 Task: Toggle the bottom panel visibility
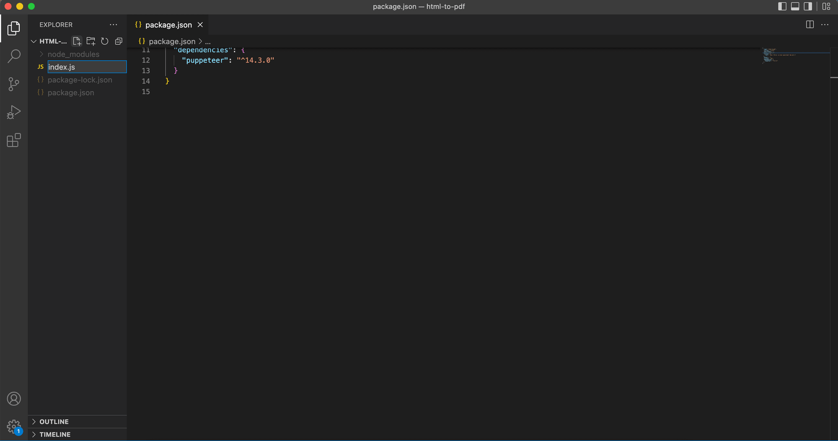point(795,6)
